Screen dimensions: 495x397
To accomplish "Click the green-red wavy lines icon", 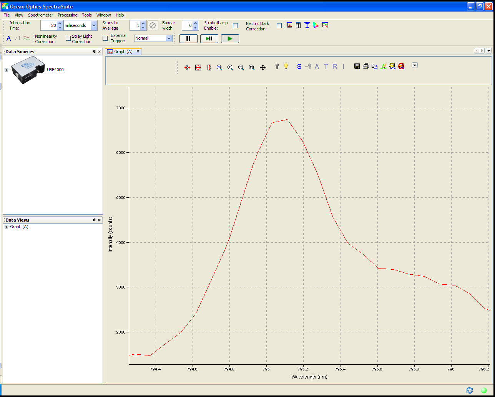I will coord(27,38).
